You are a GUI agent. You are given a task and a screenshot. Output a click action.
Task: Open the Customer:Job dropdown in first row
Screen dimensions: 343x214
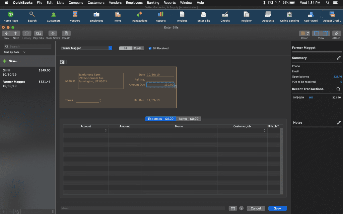coord(265,130)
